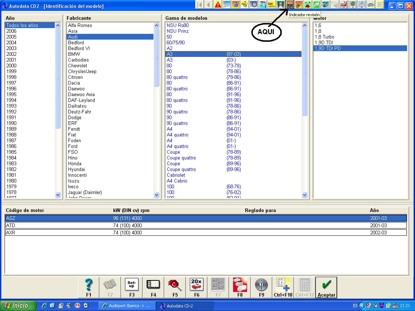The image size is (415, 311).
Task: Switch to Audisport-Iberica taskbar window
Action: tap(126, 306)
